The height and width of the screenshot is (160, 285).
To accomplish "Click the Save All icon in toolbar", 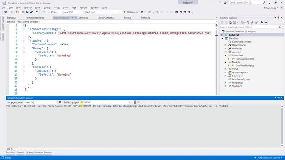I will pyautogui.click(x=32, y=12).
